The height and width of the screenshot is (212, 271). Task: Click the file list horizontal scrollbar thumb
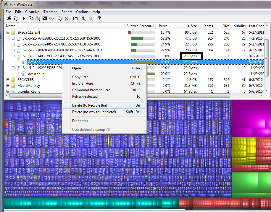(120, 96)
